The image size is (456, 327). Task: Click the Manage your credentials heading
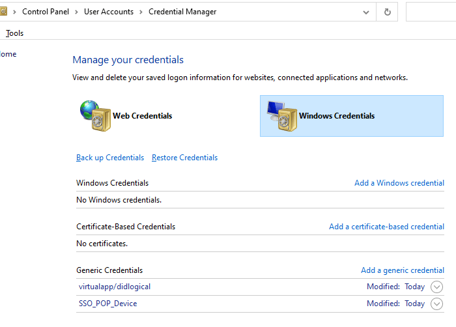click(x=128, y=60)
